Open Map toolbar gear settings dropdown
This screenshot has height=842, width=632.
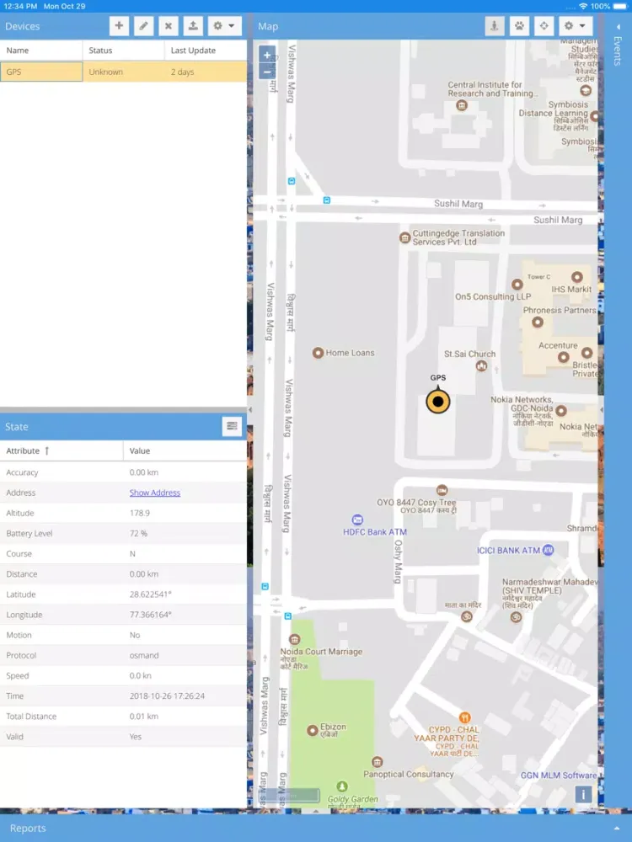point(575,26)
